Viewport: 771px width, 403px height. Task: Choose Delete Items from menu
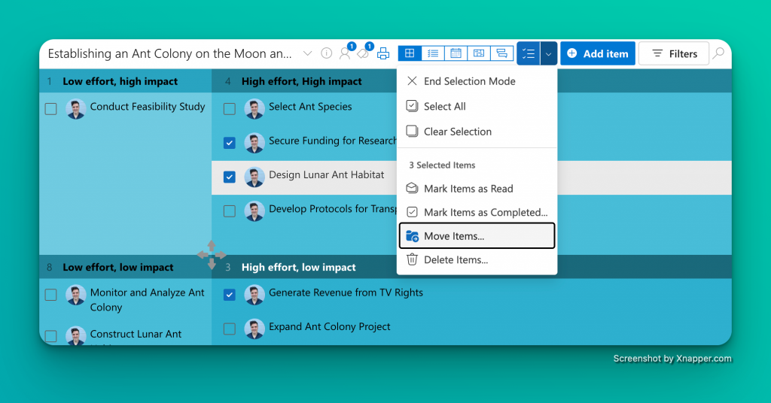click(477, 259)
